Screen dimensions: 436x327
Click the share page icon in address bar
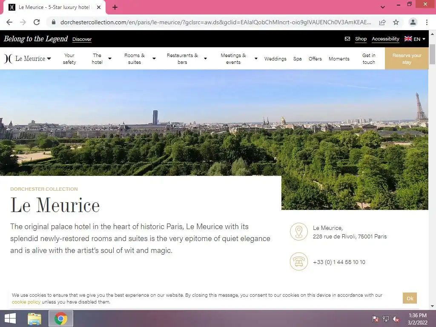(382, 22)
